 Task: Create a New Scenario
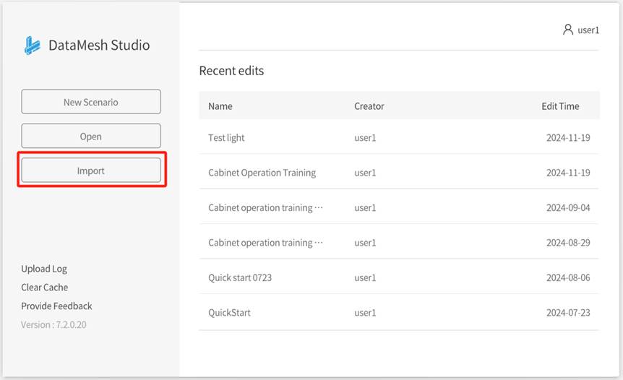point(91,102)
